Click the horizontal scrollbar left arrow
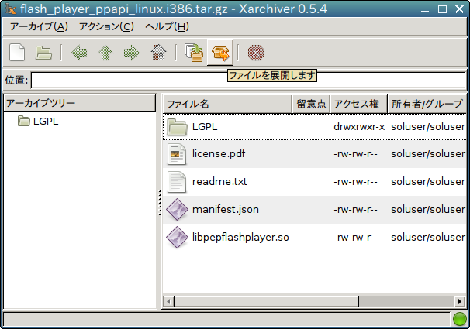Screen dimensions: 470x329 (169, 301)
